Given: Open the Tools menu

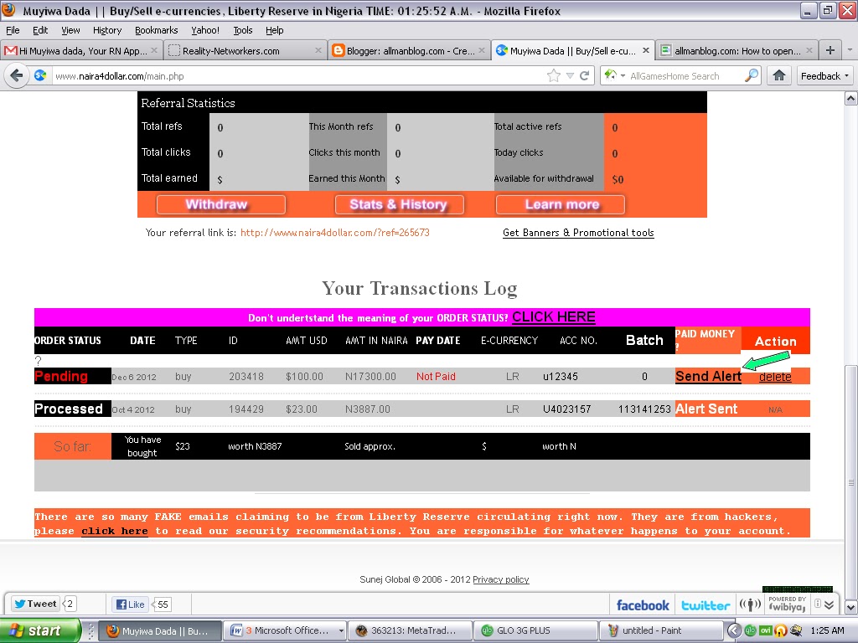Looking at the screenshot, I should pos(243,30).
